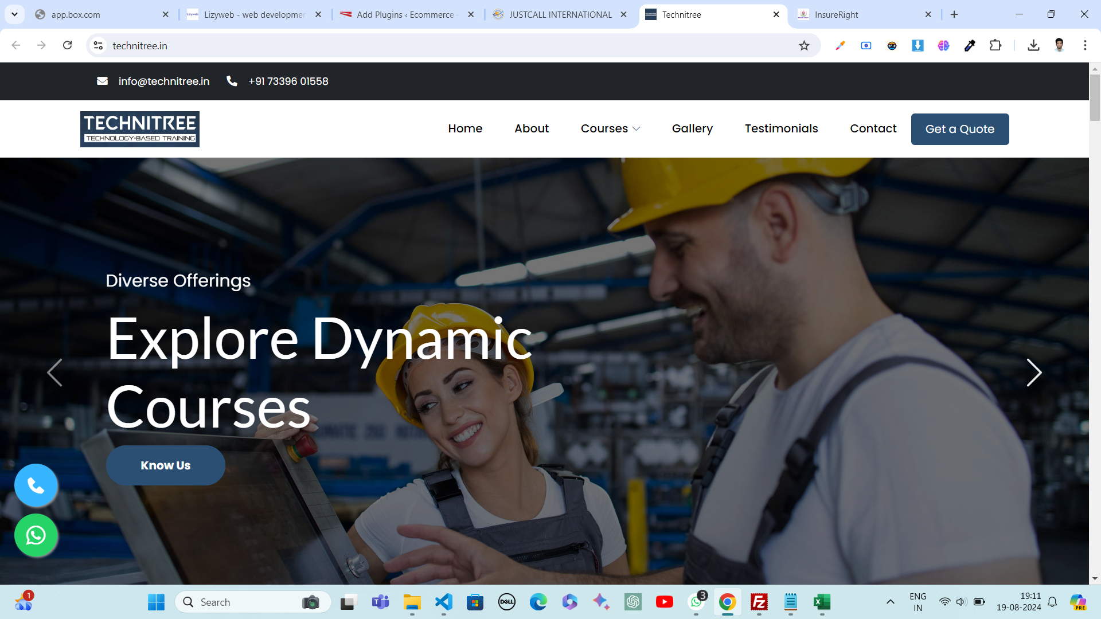Click the Know Us button
Image resolution: width=1101 pixels, height=619 pixels.
point(165,465)
